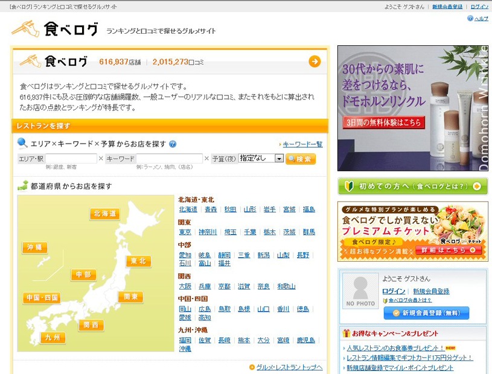Image resolution: width=492 pixels, height=374 pixels.
Task: Open the 和歌山 prefecture link
Action: tap(286, 287)
